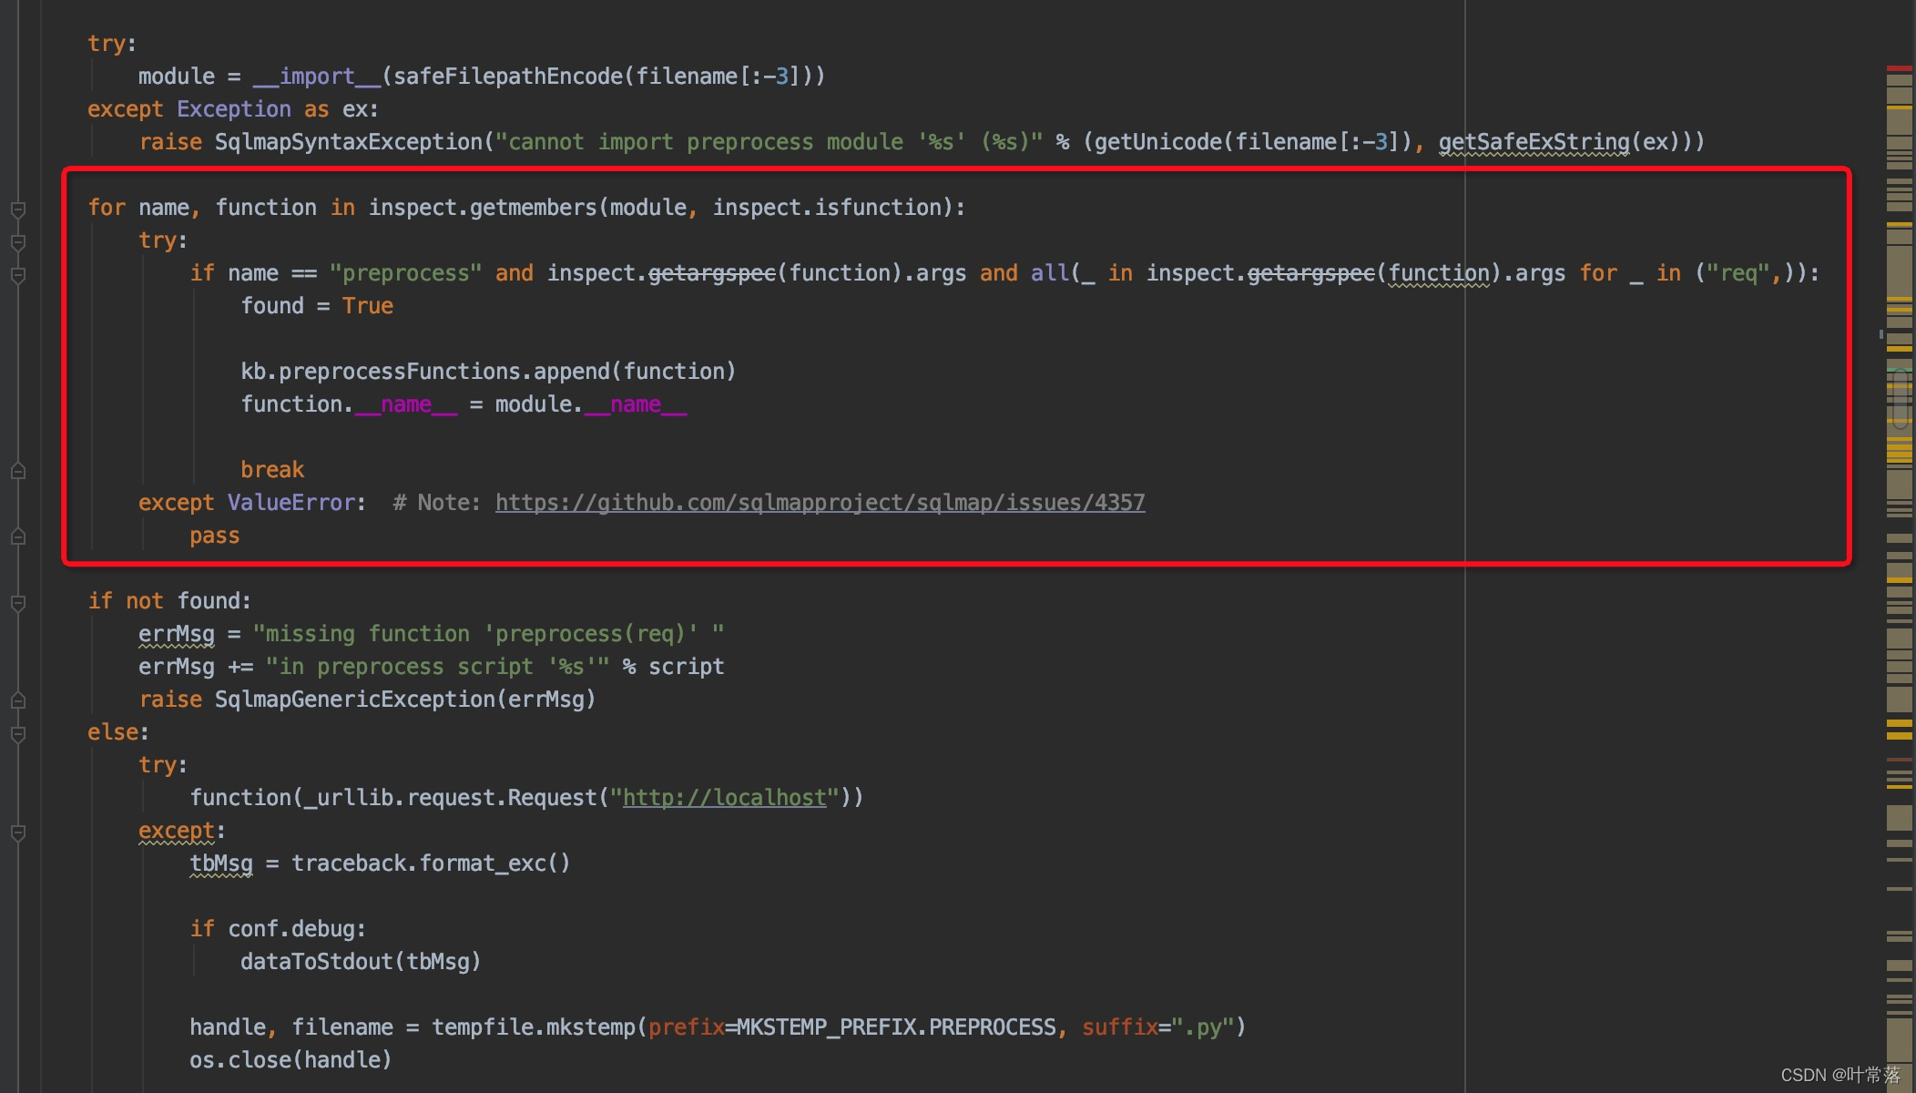Collapse the inner 'try:' block under the for loop
The width and height of the screenshot is (1916, 1093).
[x=17, y=242]
